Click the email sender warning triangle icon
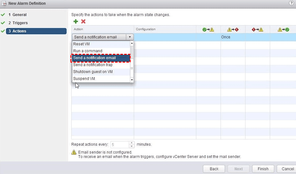This screenshot has width=296, height=174. coord(74,152)
